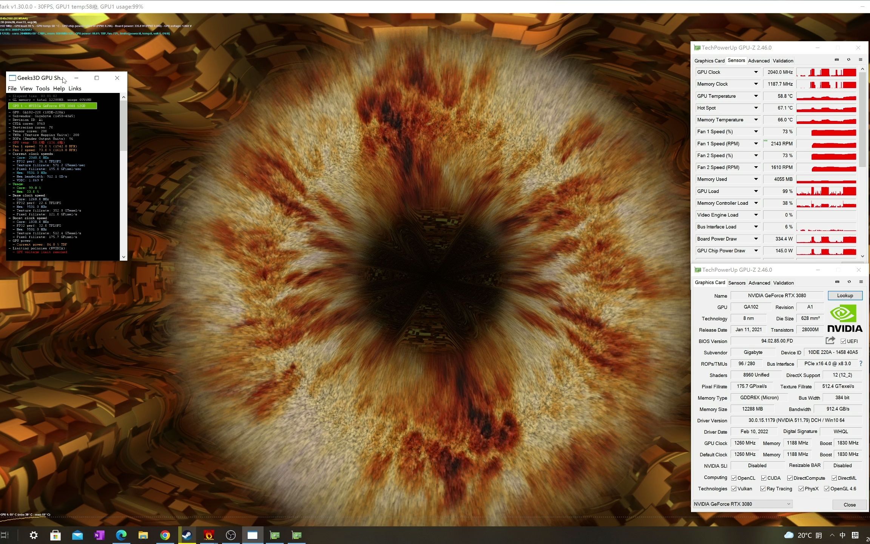Click the GPU Shark vertical scrollbar down arrow
Viewport: 870px width, 544px height.
123,257
